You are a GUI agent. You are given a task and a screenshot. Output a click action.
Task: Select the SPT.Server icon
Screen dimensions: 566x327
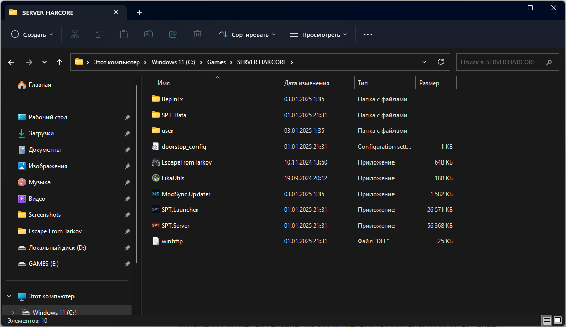[156, 226]
